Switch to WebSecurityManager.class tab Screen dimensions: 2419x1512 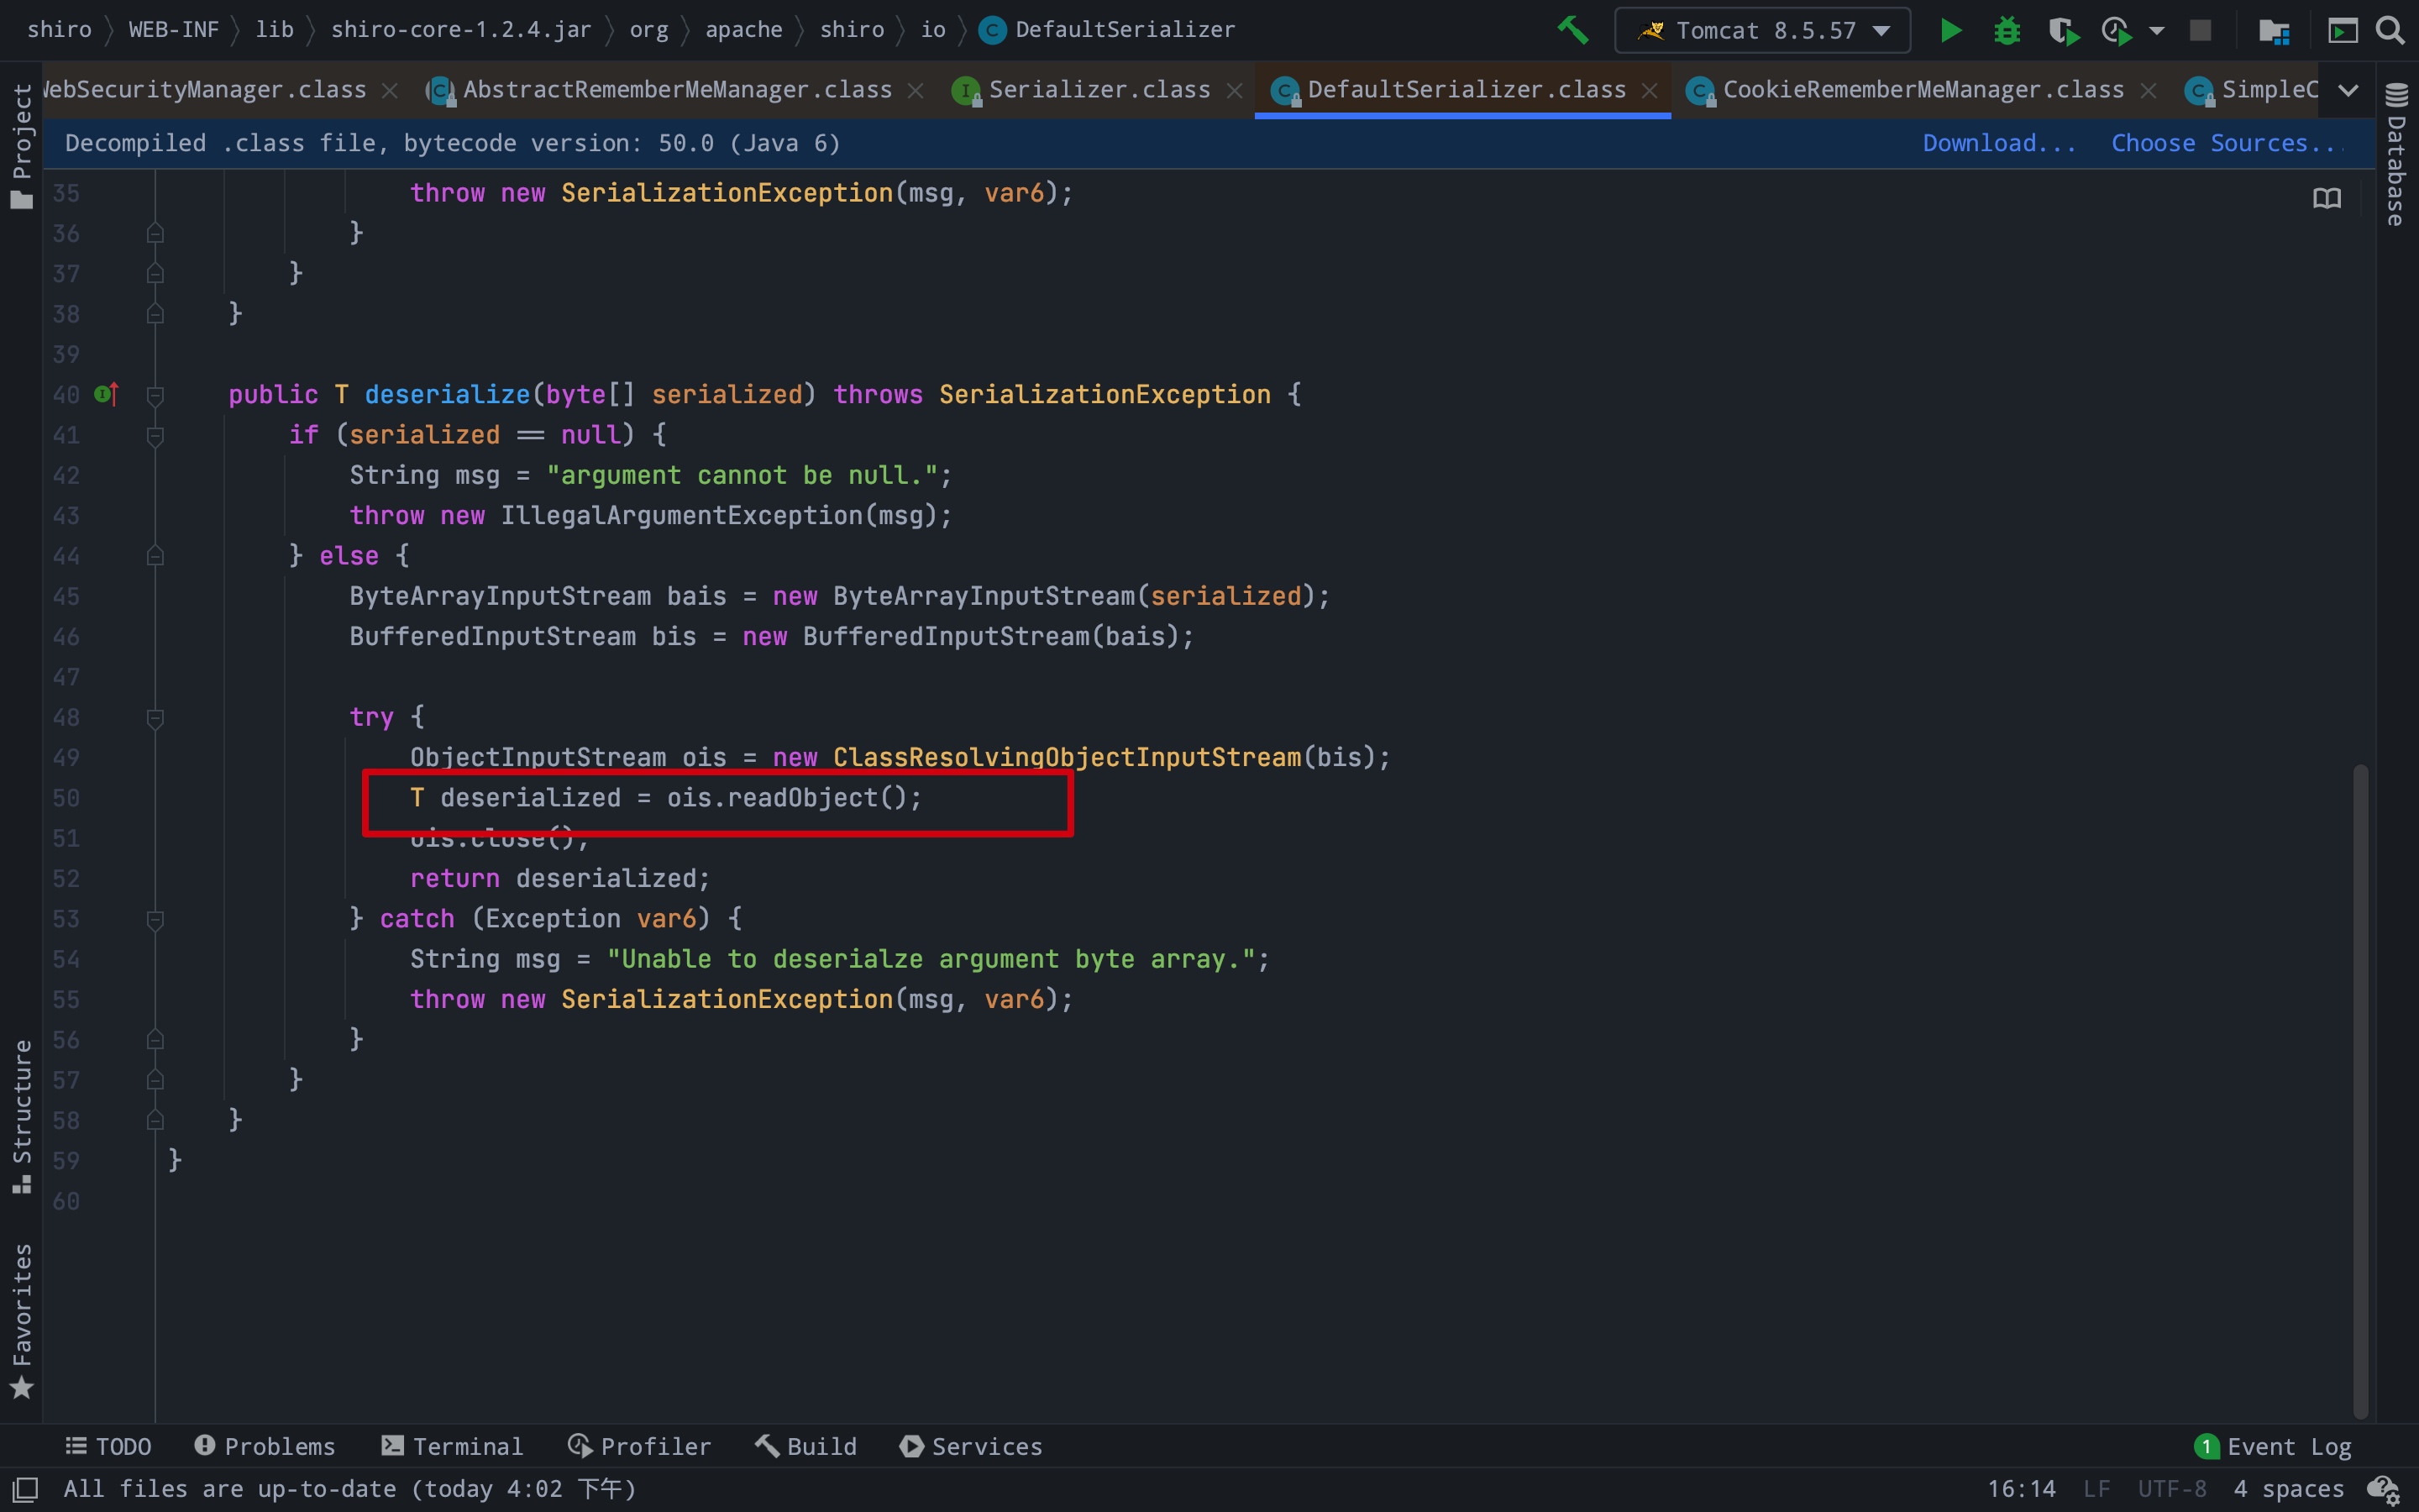(x=205, y=90)
